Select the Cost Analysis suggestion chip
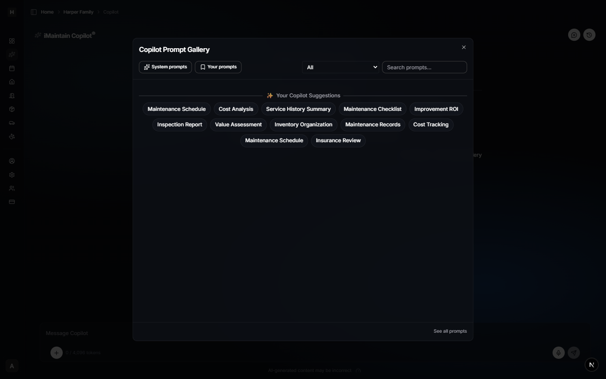The image size is (606, 379). click(x=236, y=109)
